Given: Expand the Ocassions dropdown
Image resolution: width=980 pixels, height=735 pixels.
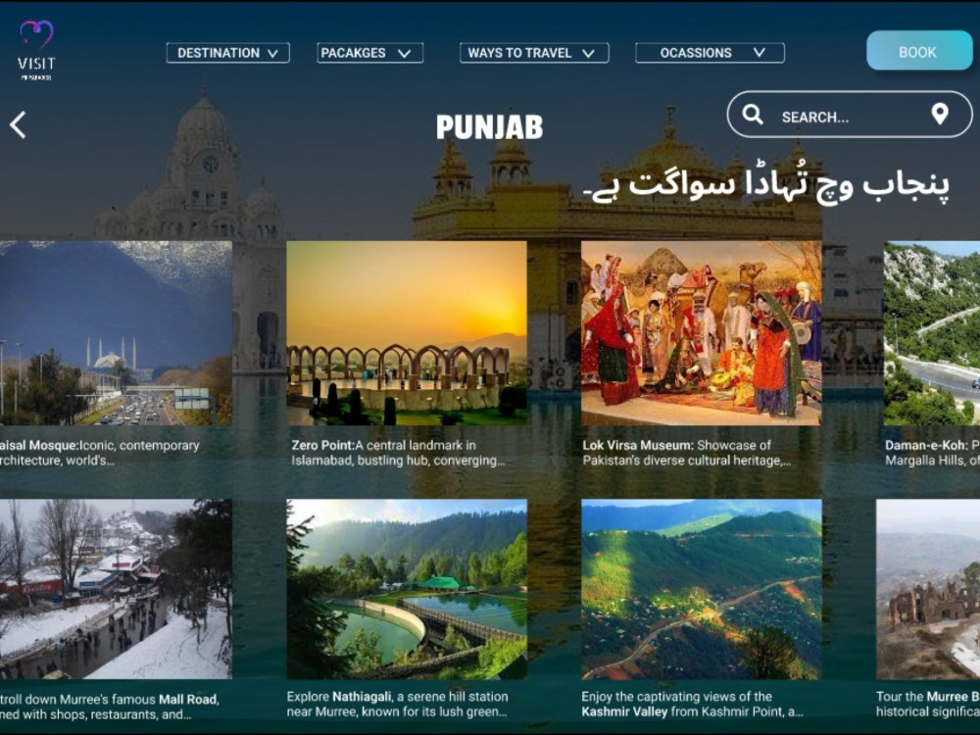Looking at the screenshot, I should pyautogui.click(x=710, y=53).
